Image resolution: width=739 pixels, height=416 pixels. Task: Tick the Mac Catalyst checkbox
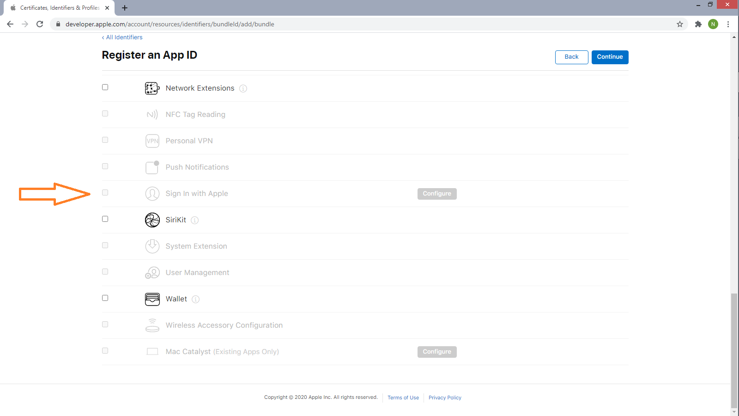coord(105,351)
